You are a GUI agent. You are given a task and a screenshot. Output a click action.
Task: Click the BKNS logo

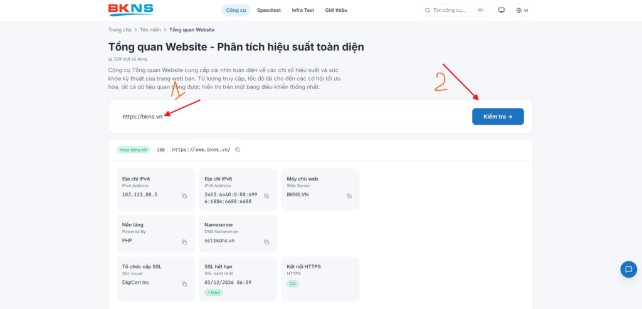(x=131, y=10)
